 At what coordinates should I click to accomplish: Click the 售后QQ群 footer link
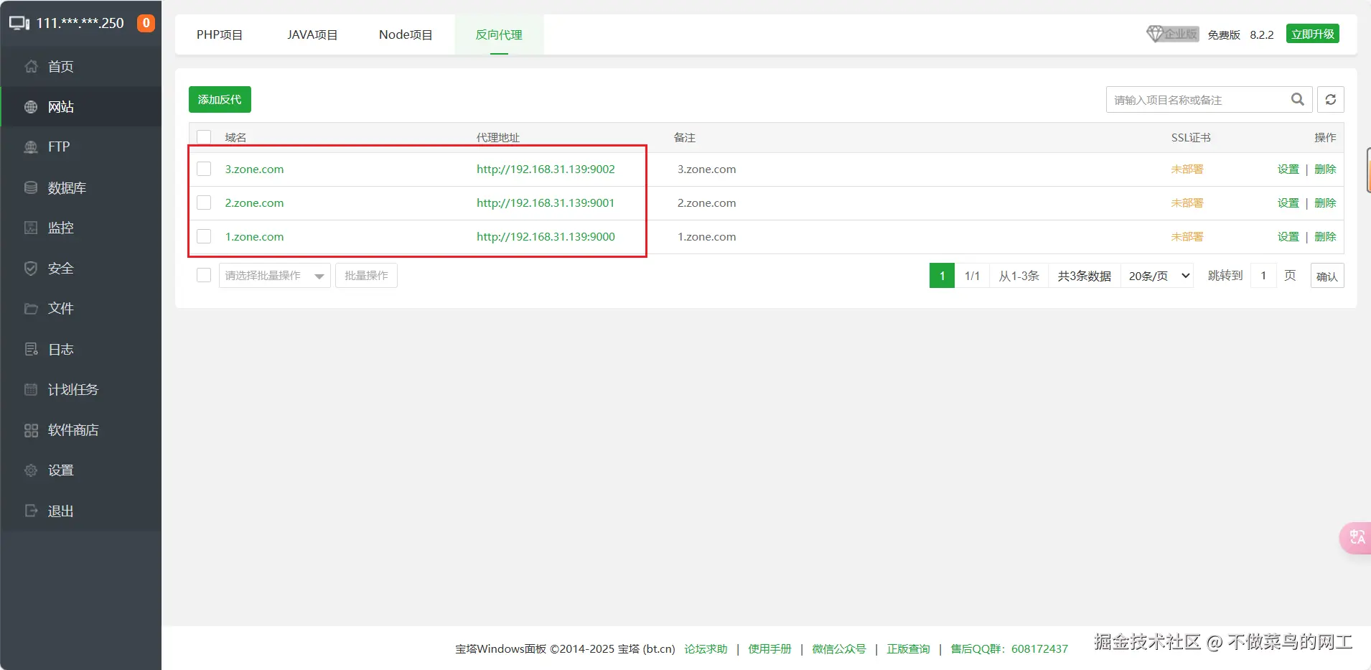click(1009, 649)
